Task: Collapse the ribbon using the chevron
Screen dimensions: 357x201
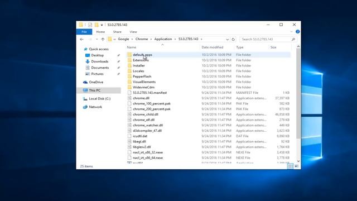Action: 291,32
